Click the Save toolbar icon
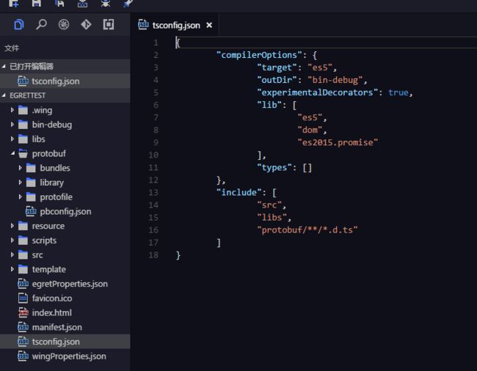 pyautogui.click(x=36, y=4)
